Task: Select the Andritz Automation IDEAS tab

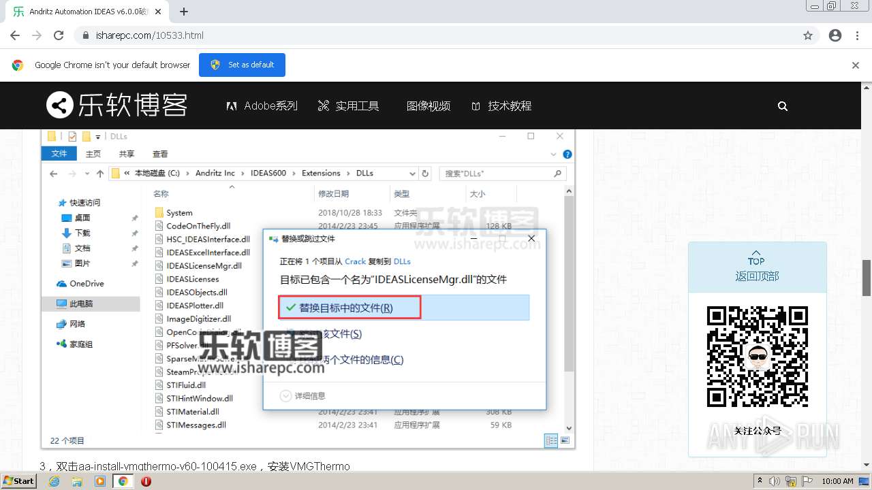Action: click(x=88, y=12)
